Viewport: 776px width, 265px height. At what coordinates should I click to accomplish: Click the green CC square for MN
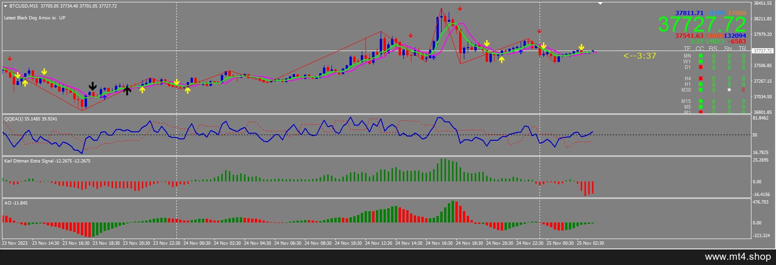(701, 56)
